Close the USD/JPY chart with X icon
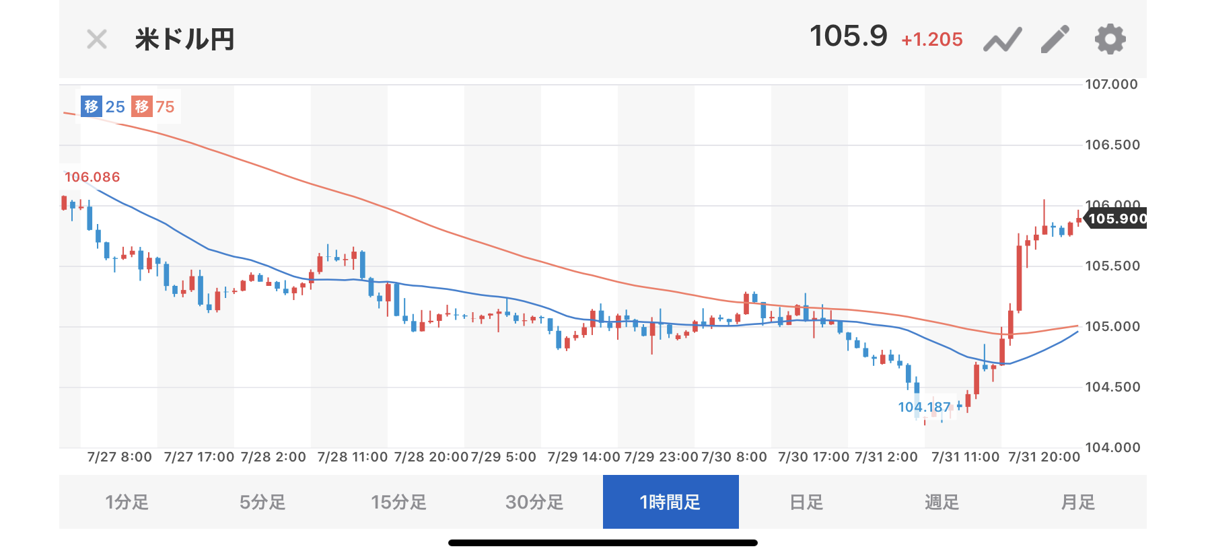1206x557 pixels. tap(97, 40)
